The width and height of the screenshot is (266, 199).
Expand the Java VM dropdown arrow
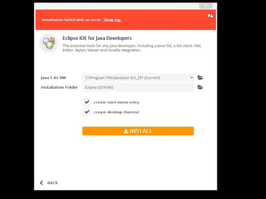coord(191,78)
